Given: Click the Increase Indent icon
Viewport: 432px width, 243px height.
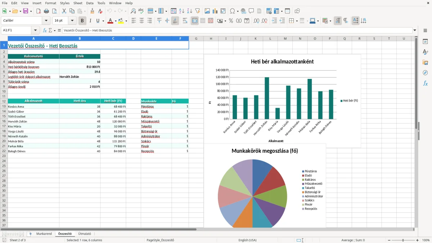Looking at the screenshot, I should pos(274,21).
